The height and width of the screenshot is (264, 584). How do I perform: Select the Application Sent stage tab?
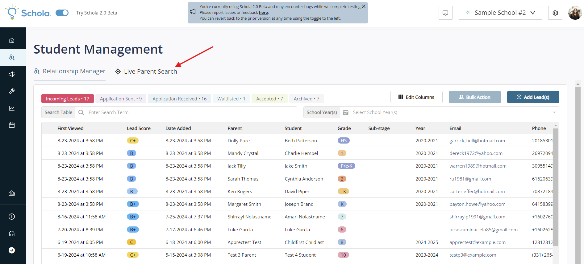[x=121, y=99]
